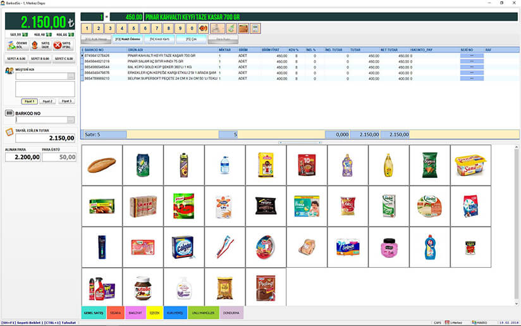Screen dimensions: 521x326
Task: Switch to Fiyat 2 price level
Action: pos(48,101)
